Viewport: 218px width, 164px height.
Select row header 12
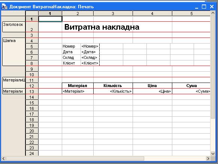coord(32,86)
